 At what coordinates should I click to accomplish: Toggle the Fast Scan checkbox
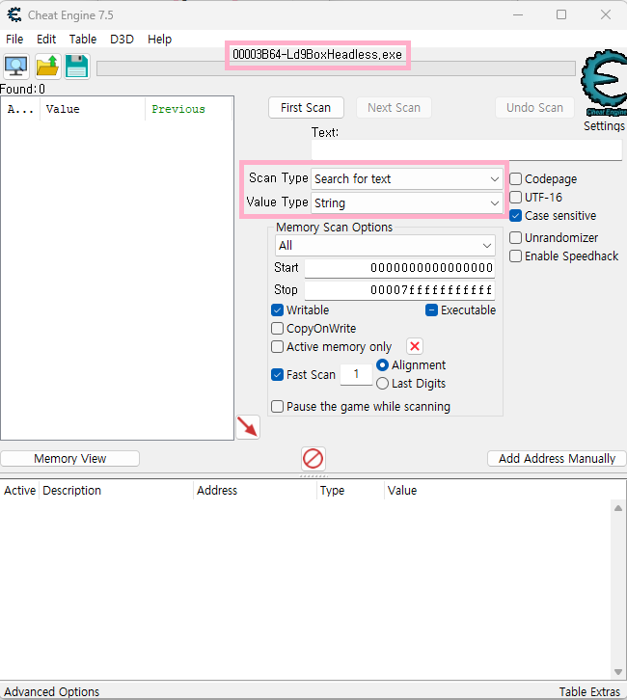coord(278,374)
